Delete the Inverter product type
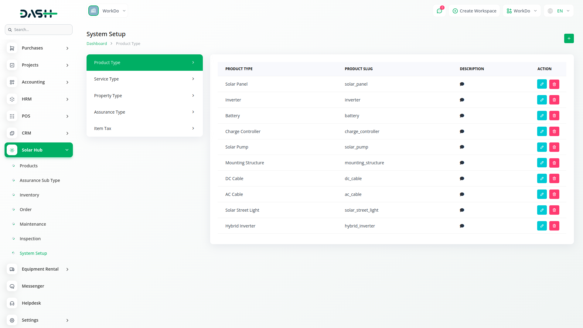 coord(554,100)
